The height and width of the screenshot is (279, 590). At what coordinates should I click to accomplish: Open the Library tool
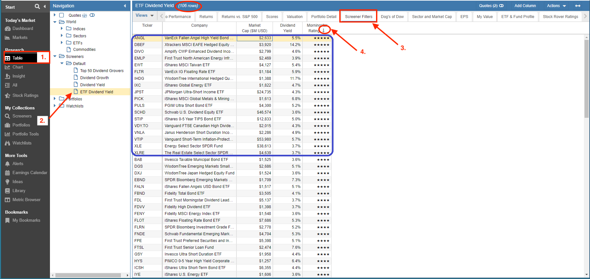(15, 191)
